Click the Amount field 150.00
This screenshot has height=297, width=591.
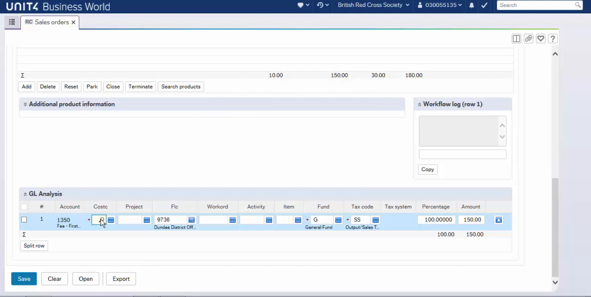[471, 220]
